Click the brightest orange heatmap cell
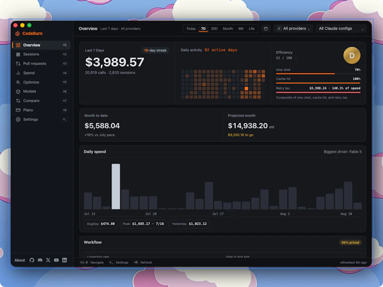The image size is (383, 287). pyautogui.click(x=246, y=89)
